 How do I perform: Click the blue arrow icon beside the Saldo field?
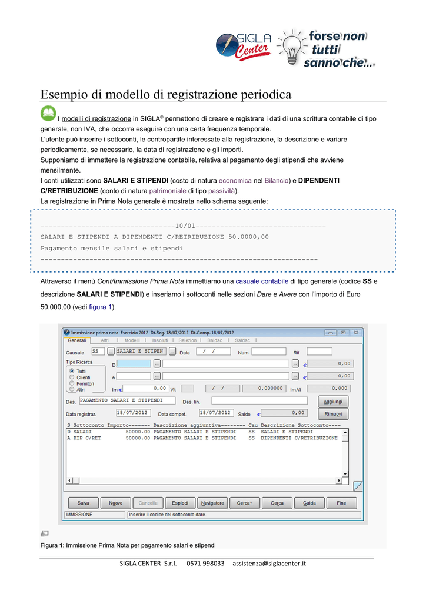[258, 414]
